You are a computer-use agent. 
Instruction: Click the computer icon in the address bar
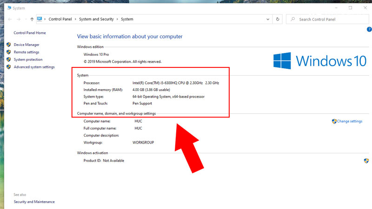coord(40,19)
